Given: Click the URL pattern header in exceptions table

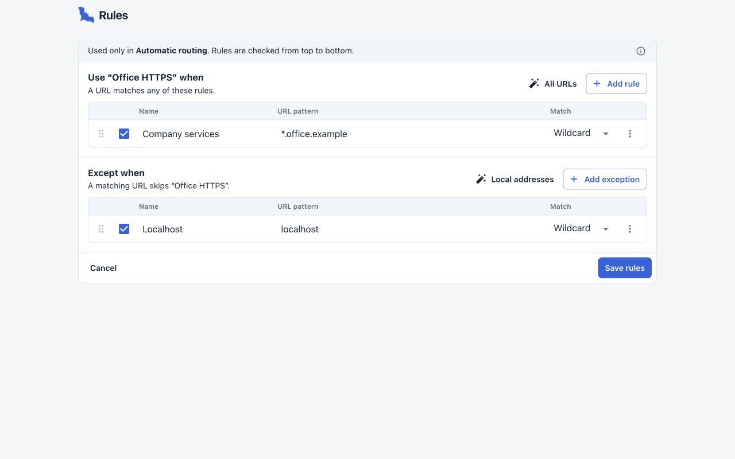Looking at the screenshot, I should click(x=298, y=207).
